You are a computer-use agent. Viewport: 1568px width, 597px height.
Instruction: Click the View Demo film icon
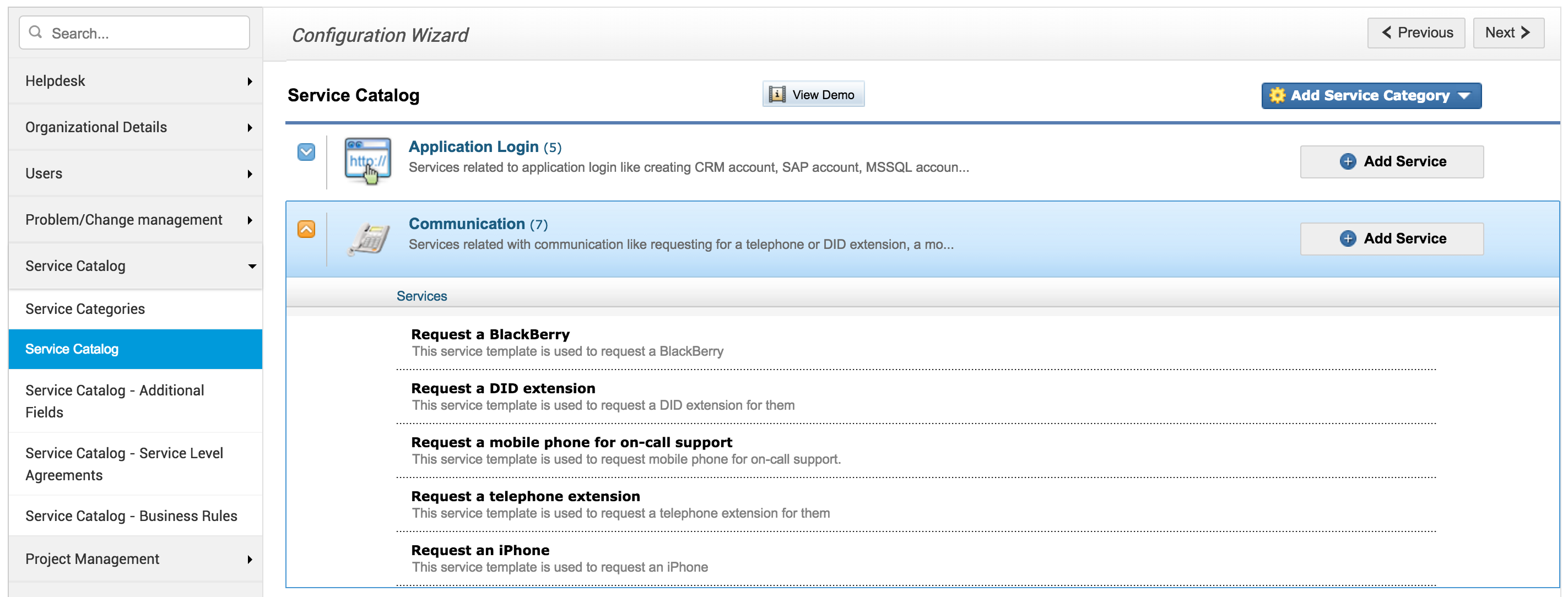(x=777, y=94)
